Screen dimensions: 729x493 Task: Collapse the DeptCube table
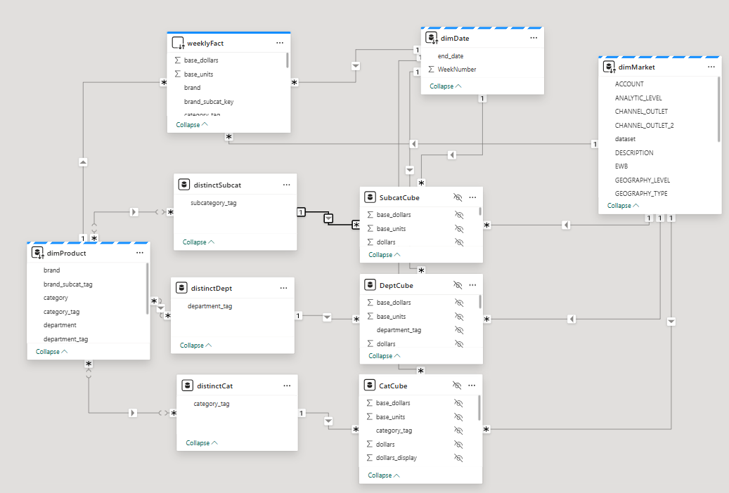pyautogui.click(x=385, y=356)
